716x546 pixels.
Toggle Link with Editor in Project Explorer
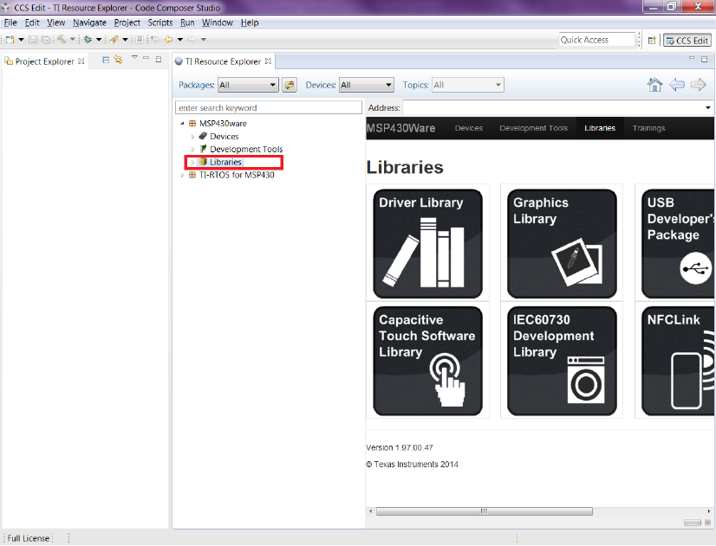click(x=118, y=60)
